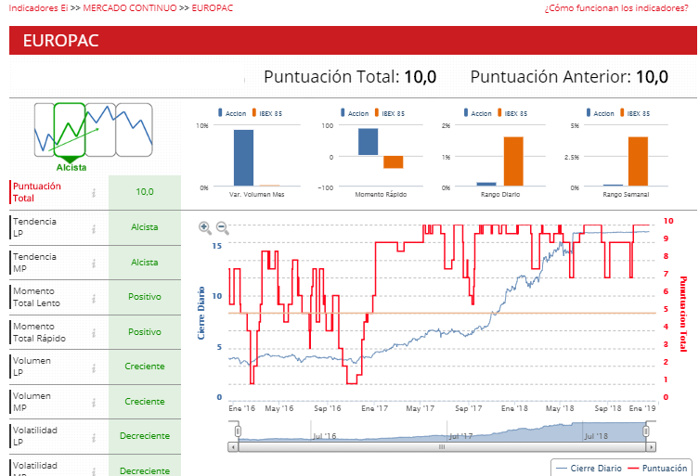
Task: Click the Cierre Diario axis title
Action: pos(201,313)
